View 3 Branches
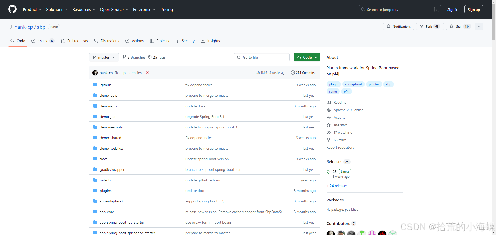The height and width of the screenshot is (235, 496). 134,57
